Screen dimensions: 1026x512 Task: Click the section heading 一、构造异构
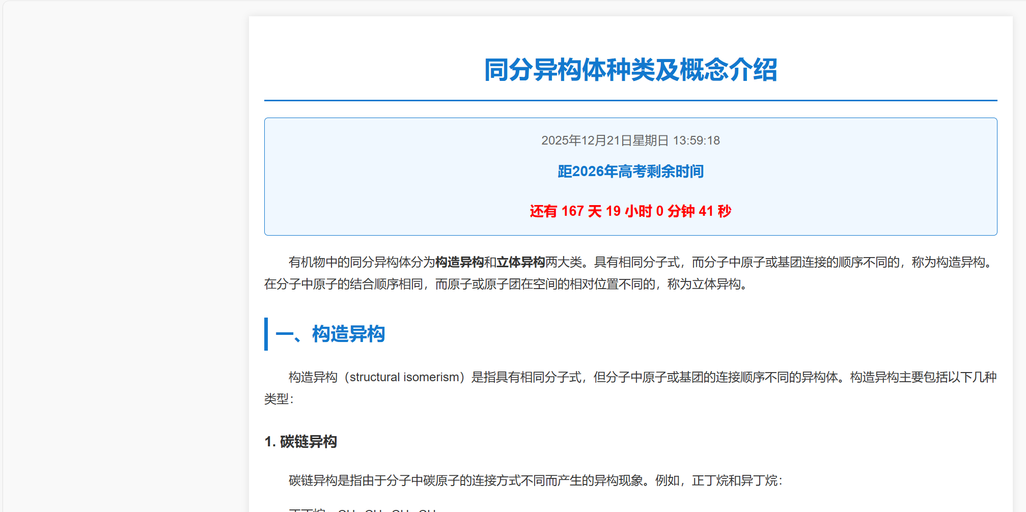[330, 334]
